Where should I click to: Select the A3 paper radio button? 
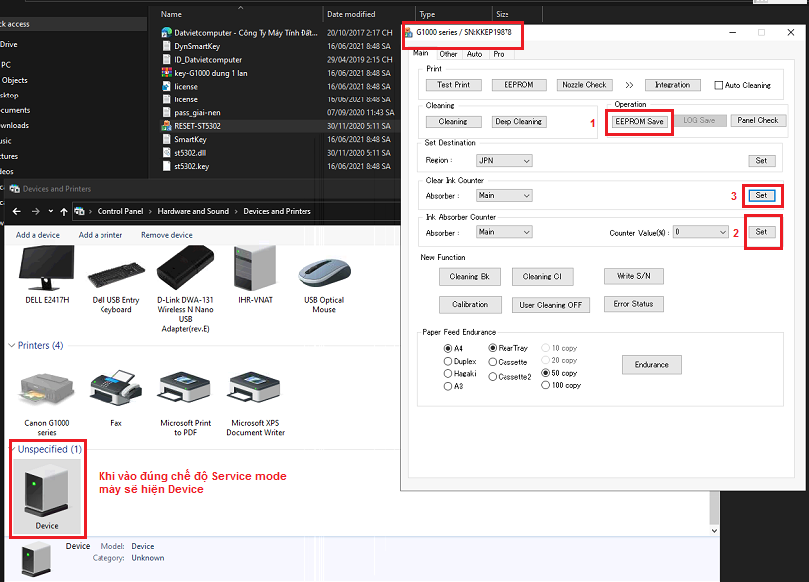[448, 386]
